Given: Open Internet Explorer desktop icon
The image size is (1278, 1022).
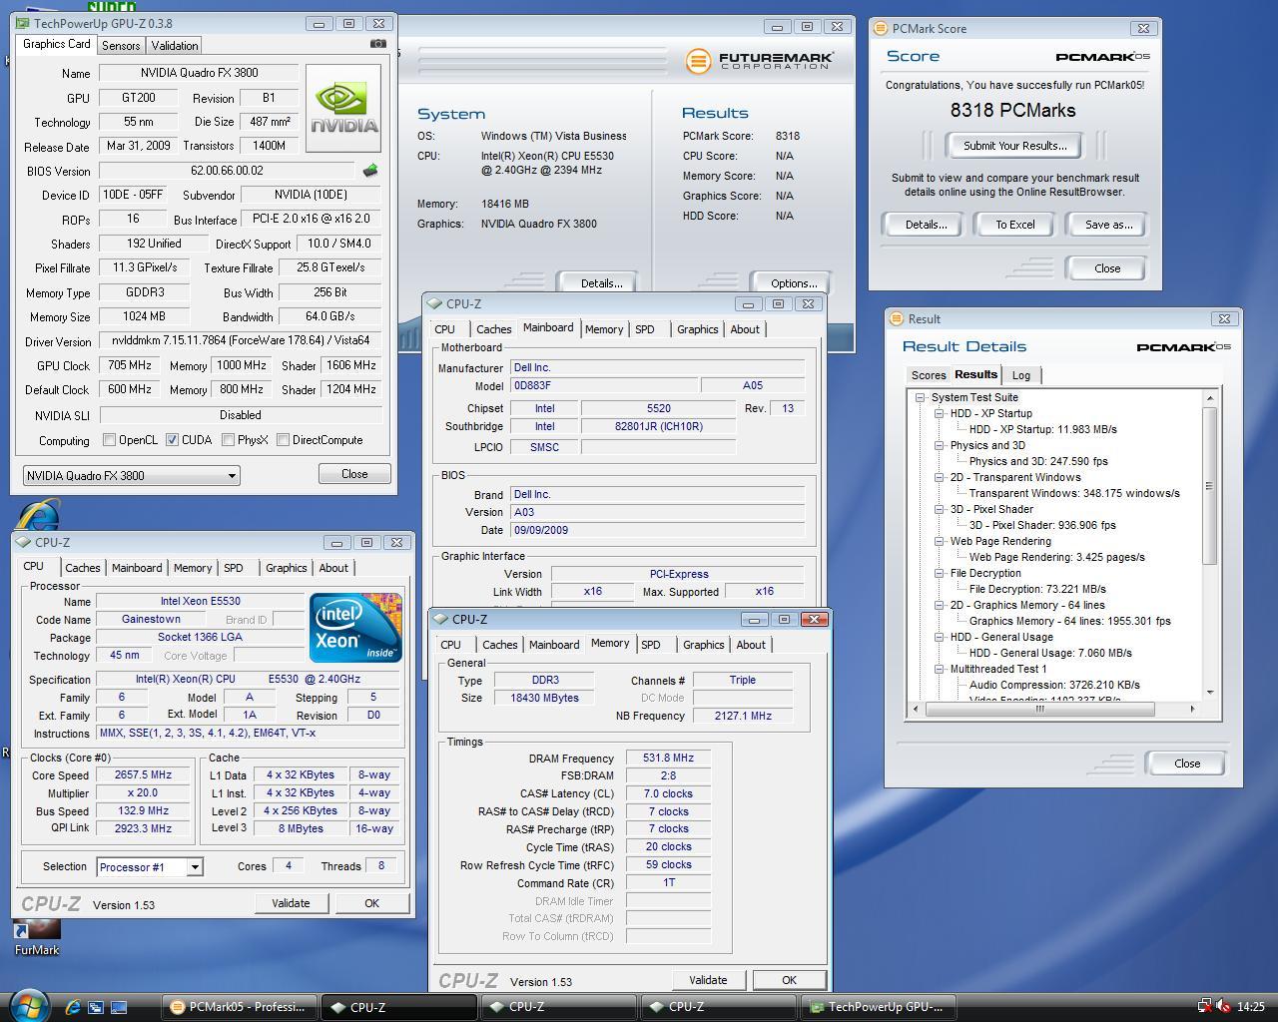Looking at the screenshot, I should pyautogui.click(x=38, y=515).
